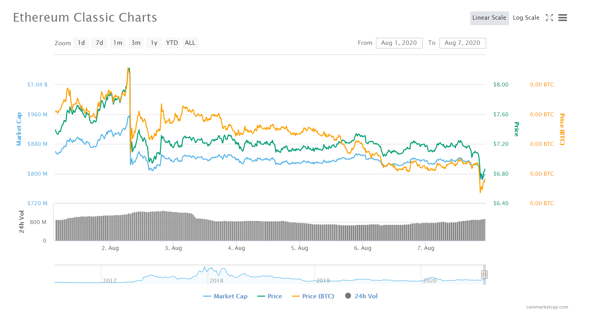Click the range navigator handle on the mini chart
Image resolution: width=589 pixels, height=316 pixels.
click(x=485, y=274)
